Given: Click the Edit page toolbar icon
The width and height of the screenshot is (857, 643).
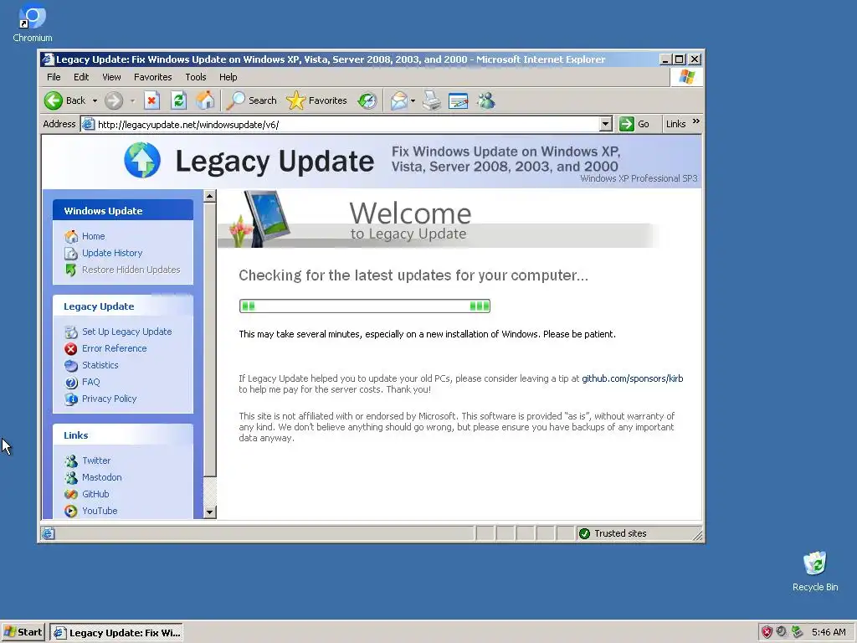Looking at the screenshot, I should tap(458, 100).
